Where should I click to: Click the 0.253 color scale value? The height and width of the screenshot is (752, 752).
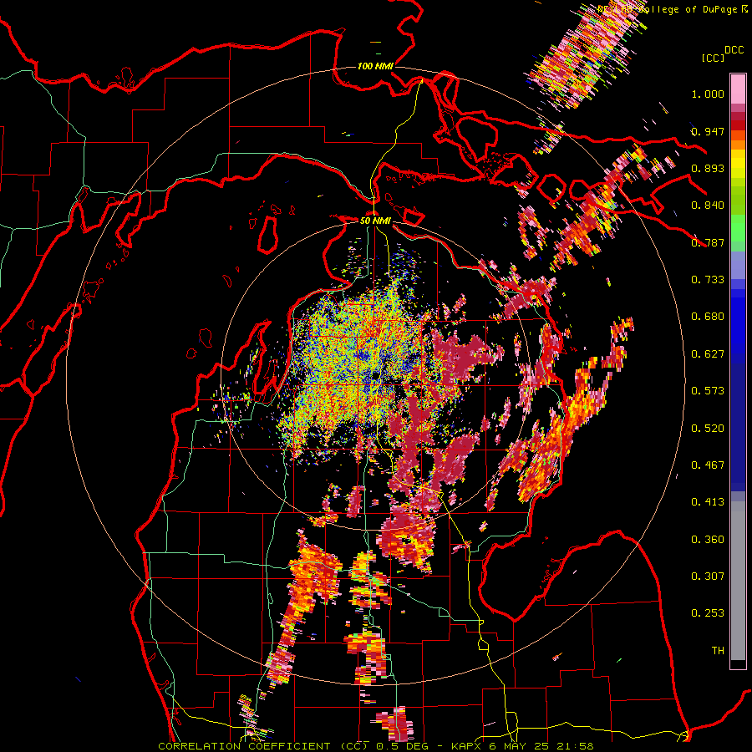[708, 613]
